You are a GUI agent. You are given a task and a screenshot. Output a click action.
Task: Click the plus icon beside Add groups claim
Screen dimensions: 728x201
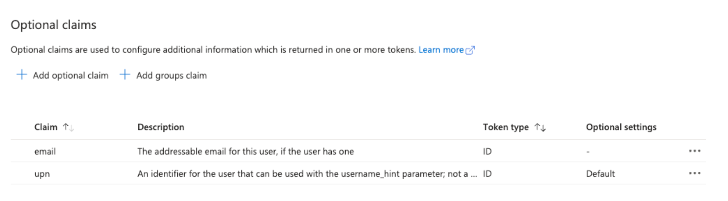click(x=125, y=75)
